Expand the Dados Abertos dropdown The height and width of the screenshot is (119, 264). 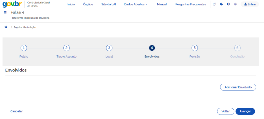pyautogui.click(x=136, y=4)
